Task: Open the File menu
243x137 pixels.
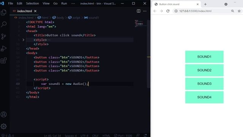Action: coord(11,3)
